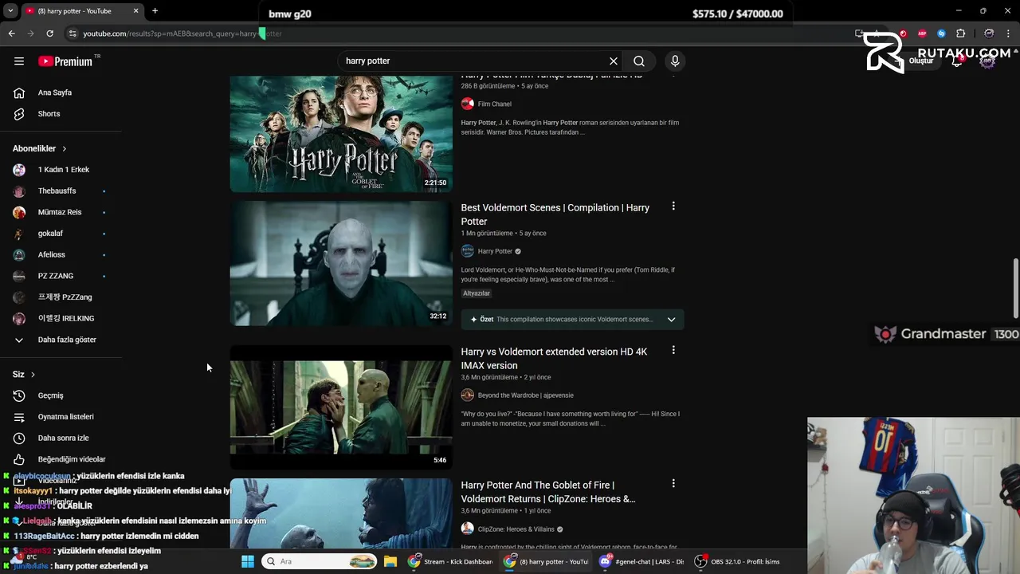This screenshot has height=574, width=1020.
Task: Play Best Voldemort Scenes thumbnail
Action: tap(341, 263)
